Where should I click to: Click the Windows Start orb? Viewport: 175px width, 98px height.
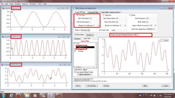click(3, 96)
